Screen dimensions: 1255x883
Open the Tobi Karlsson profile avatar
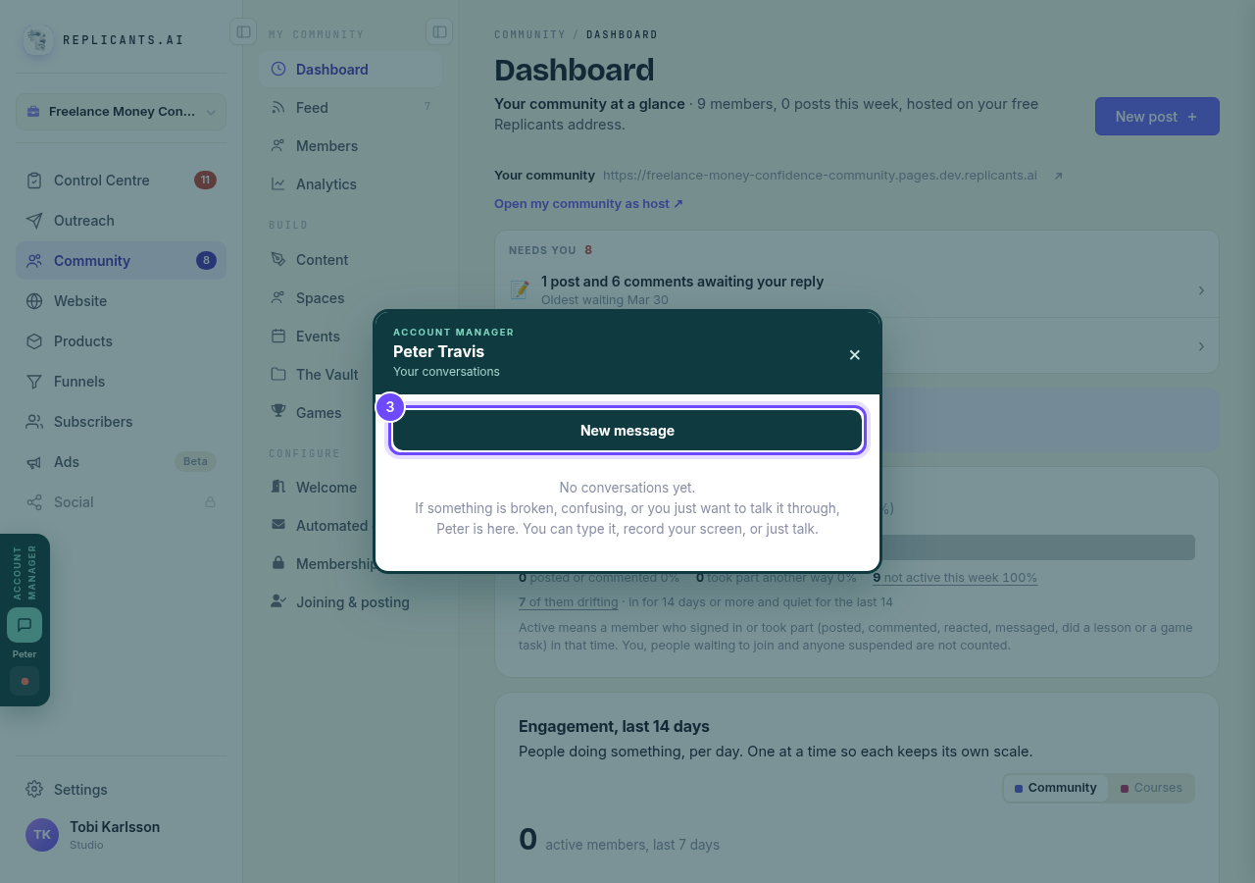[x=42, y=835]
